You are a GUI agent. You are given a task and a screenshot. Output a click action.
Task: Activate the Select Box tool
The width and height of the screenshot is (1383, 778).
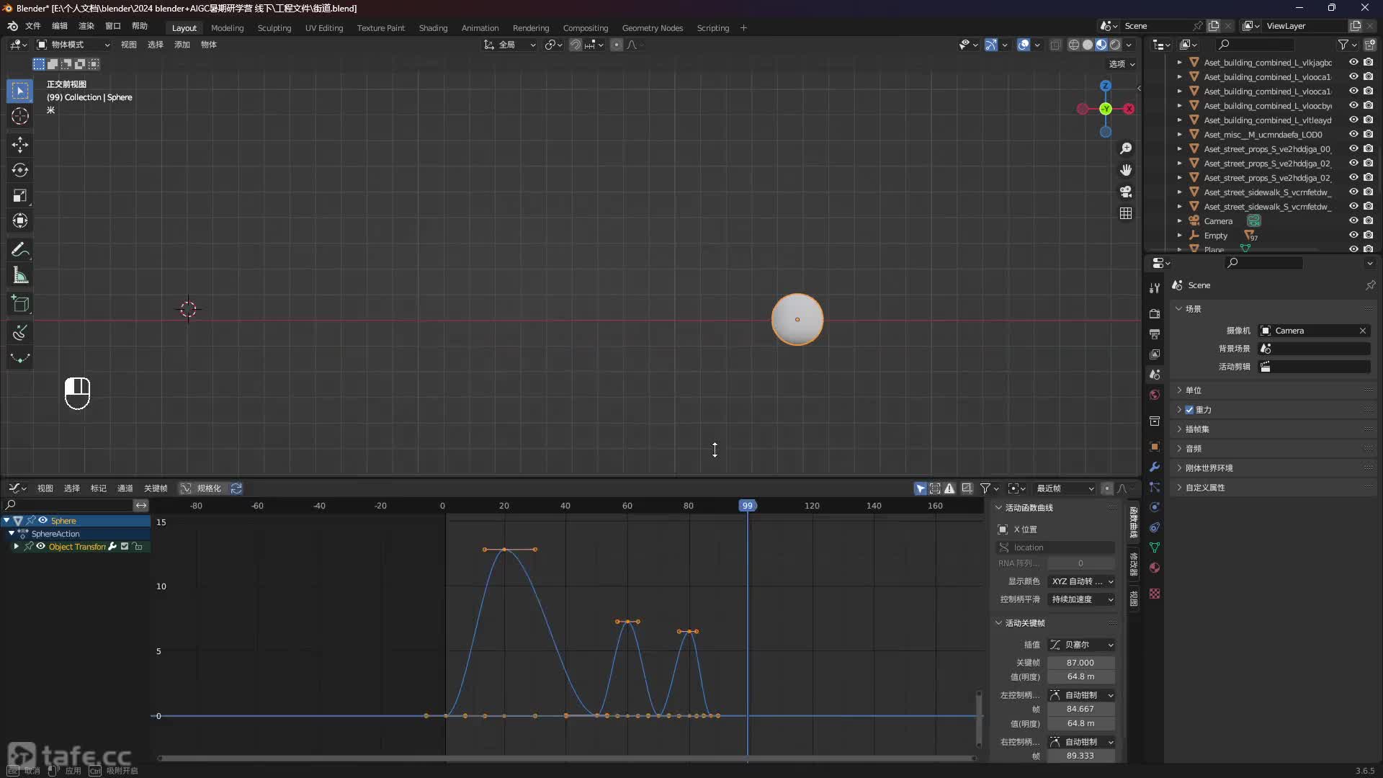click(x=20, y=91)
